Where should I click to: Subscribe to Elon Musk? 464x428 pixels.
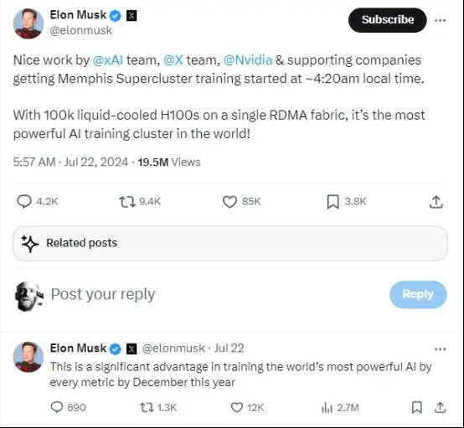tap(387, 20)
